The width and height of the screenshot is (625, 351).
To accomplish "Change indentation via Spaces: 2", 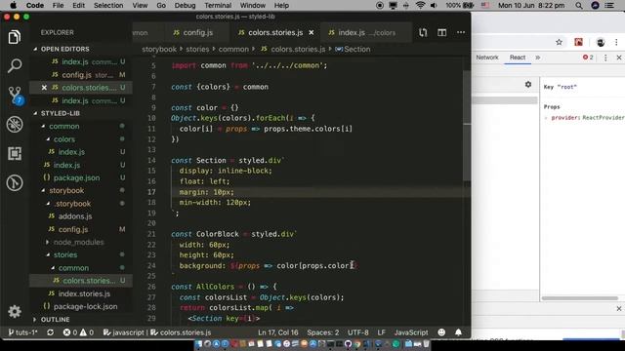I will click(323, 332).
